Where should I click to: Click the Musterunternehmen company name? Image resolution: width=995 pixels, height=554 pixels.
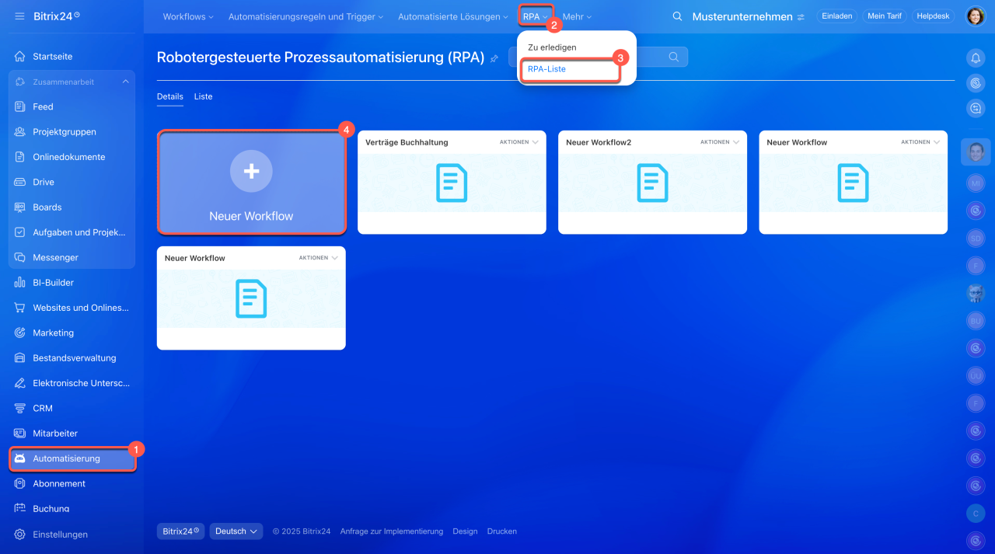point(742,16)
